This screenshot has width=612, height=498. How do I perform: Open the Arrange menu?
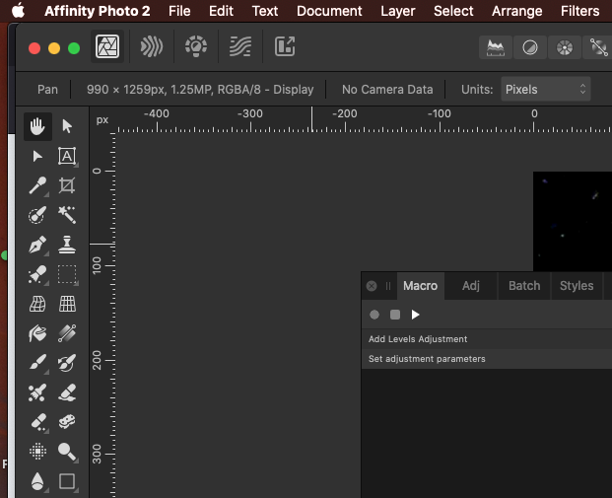(x=516, y=11)
